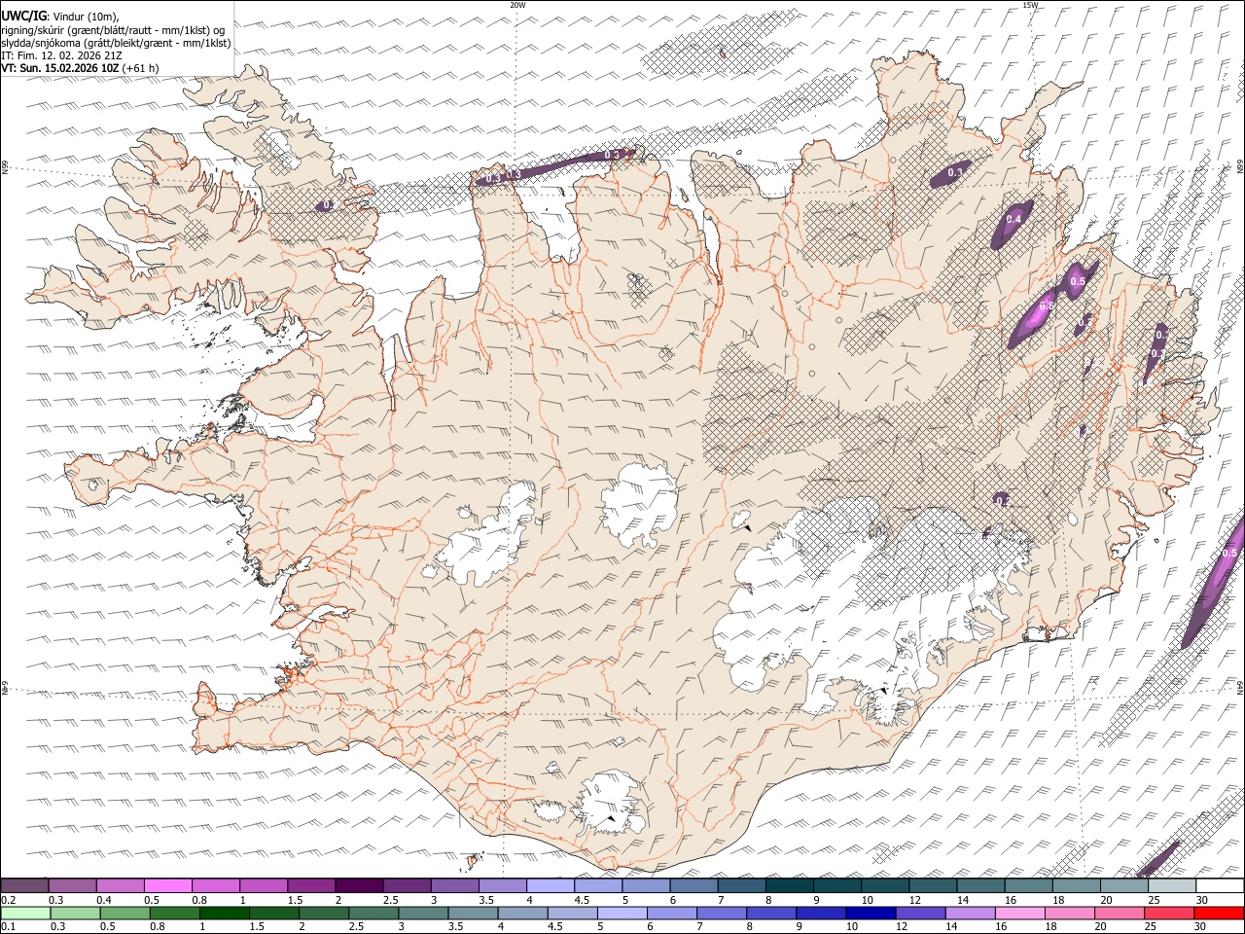Click the 12 teal snow legend swatch
This screenshot has height=934, width=1245.
(932, 885)
